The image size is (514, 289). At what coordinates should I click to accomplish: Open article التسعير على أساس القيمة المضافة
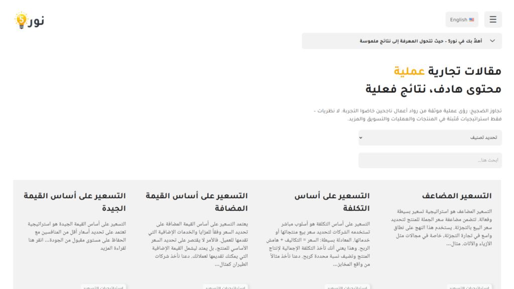pyautogui.click(x=197, y=202)
